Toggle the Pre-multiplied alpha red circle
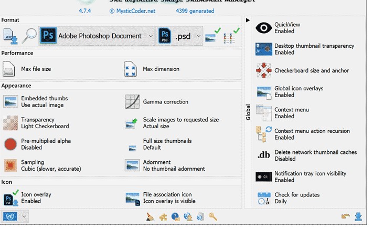The height and width of the screenshot is (229, 373). [x=10, y=144]
